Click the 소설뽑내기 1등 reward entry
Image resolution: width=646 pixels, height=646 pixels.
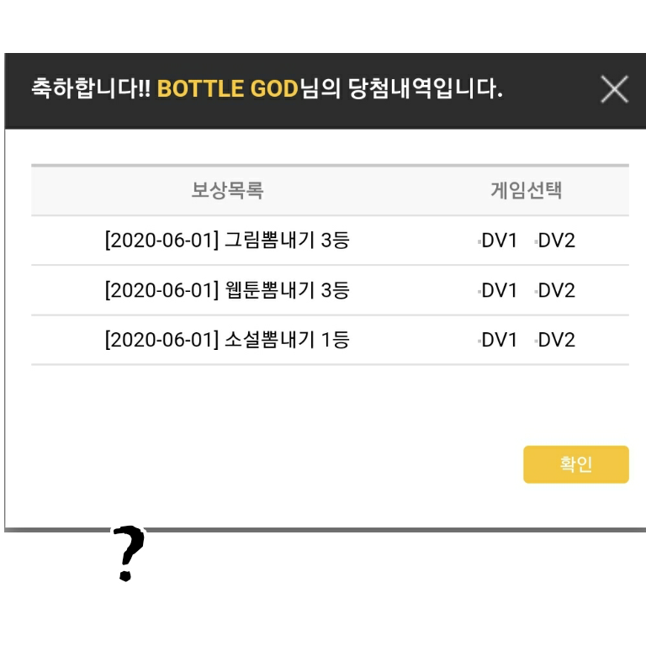click(x=227, y=340)
